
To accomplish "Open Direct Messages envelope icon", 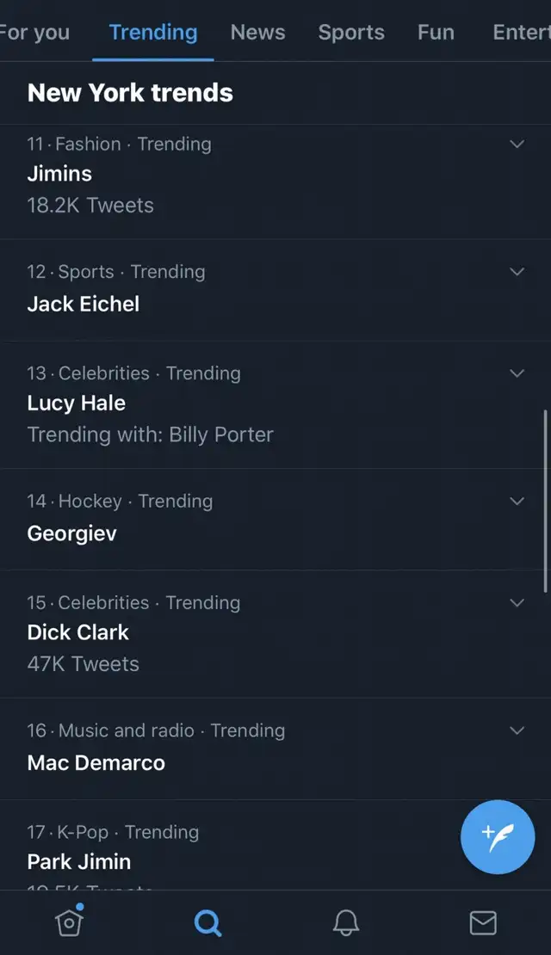I will tap(482, 921).
